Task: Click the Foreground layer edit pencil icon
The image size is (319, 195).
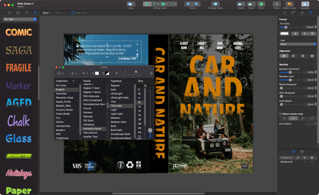Action: [297, 158]
